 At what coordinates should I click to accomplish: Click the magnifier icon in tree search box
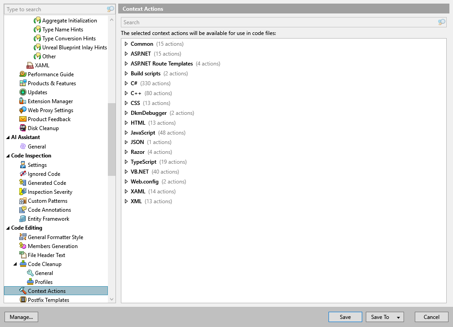click(x=111, y=9)
